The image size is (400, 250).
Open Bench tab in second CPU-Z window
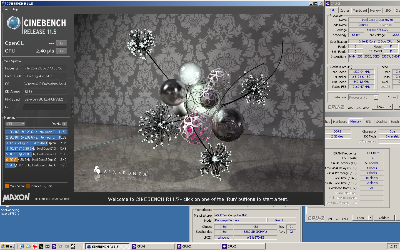(x=394, y=122)
